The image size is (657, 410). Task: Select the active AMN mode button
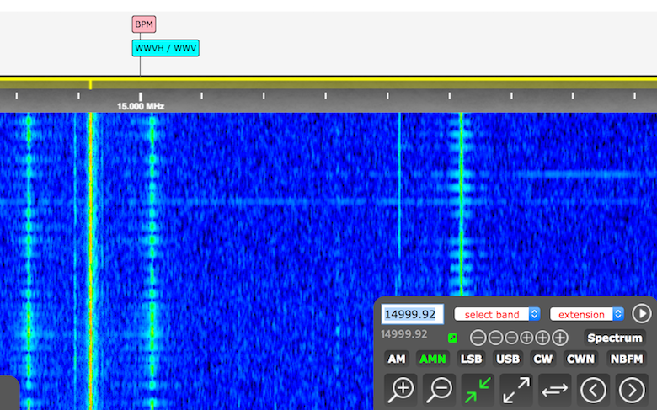tap(433, 359)
